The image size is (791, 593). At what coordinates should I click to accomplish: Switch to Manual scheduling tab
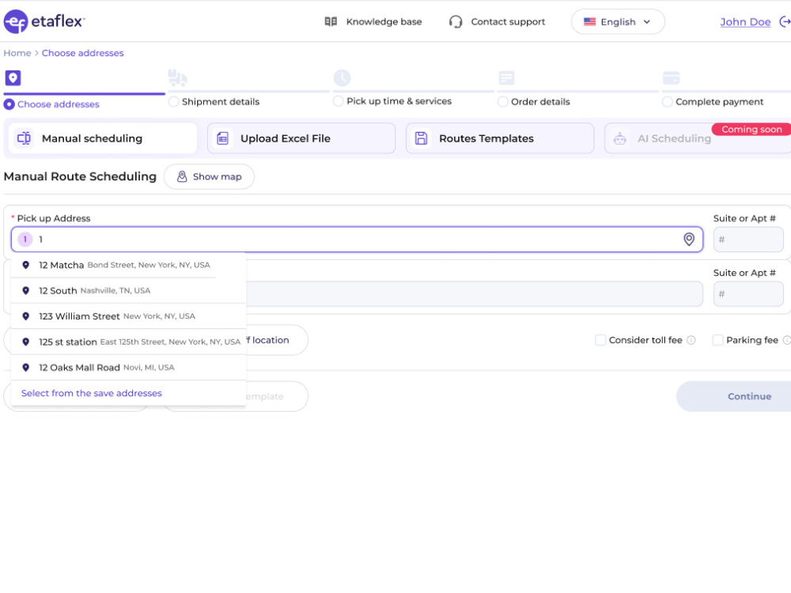(103, 138)
